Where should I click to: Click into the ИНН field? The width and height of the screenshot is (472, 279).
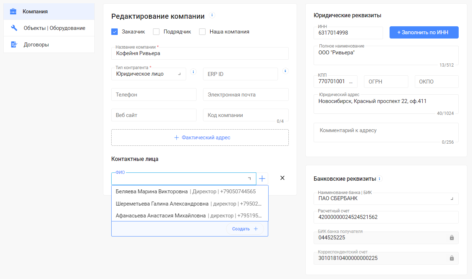(348, 33)
